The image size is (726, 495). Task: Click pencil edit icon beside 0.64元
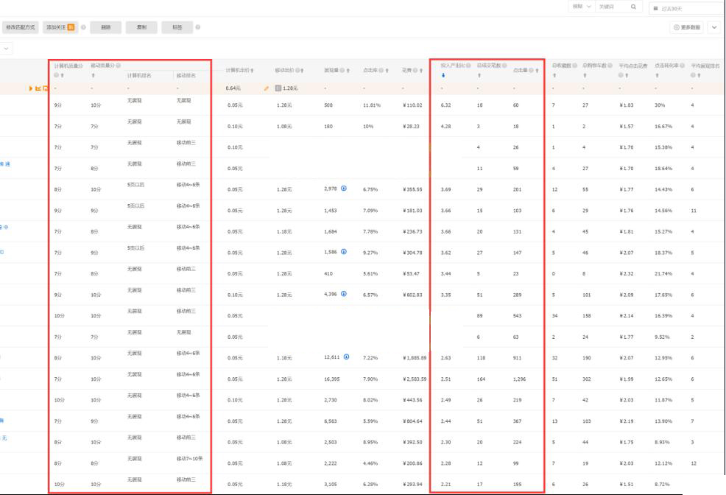pos(267,88)
